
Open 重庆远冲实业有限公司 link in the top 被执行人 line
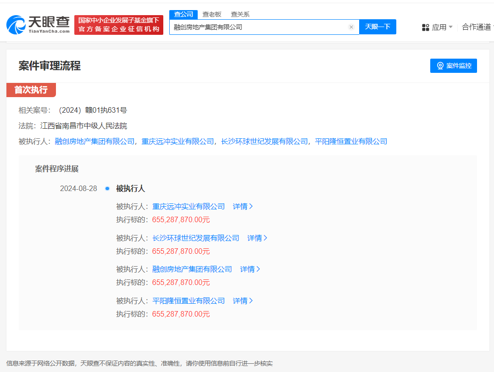178,142
